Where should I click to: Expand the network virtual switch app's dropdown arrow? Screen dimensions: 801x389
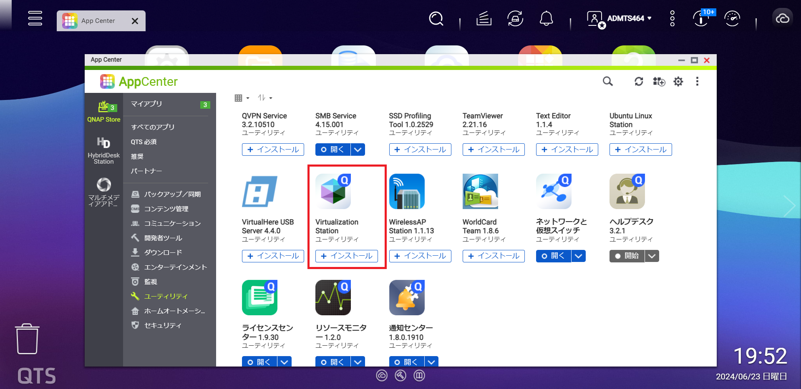578,256
